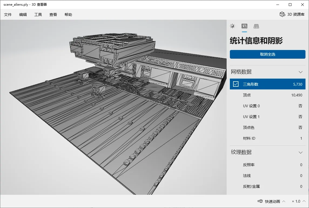Screen dimensions: 309x208
Task: Click the 快速动画 animation cube icon
Action: [260, 201]
